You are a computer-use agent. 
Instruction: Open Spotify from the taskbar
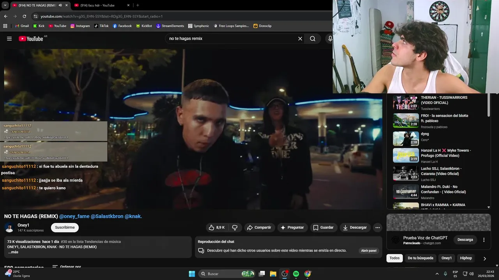(x=296, y=274)
